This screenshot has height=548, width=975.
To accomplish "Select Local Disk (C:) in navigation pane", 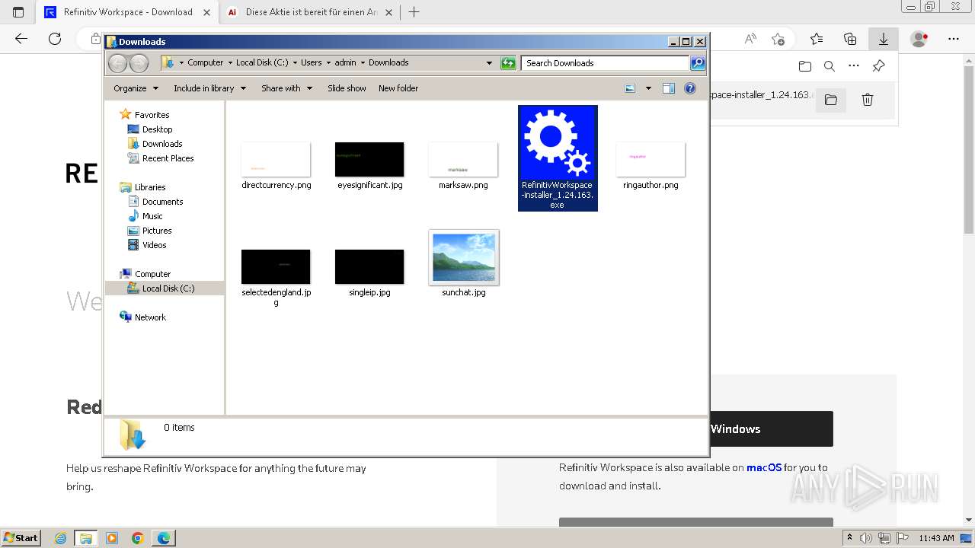I will pos(165,288).
